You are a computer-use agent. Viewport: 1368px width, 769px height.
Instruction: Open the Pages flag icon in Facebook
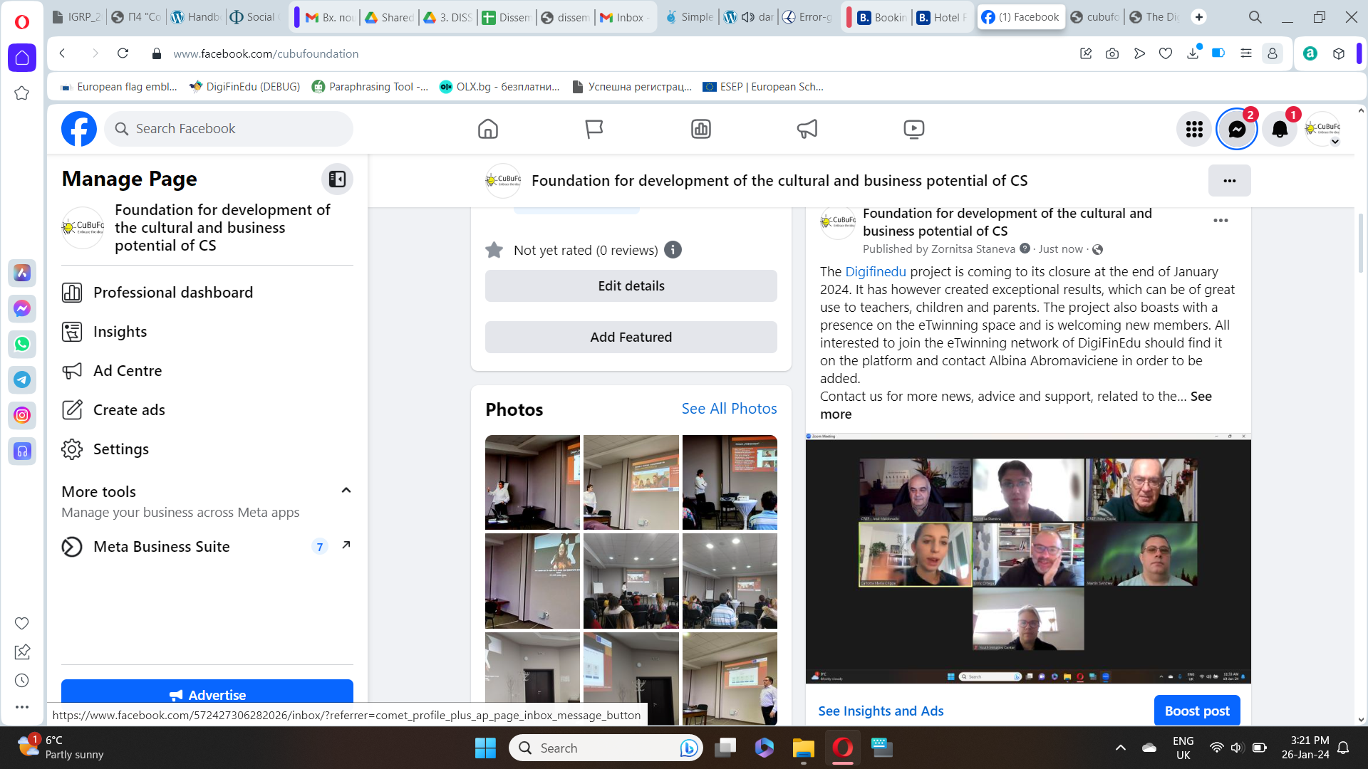coord(594,129)
